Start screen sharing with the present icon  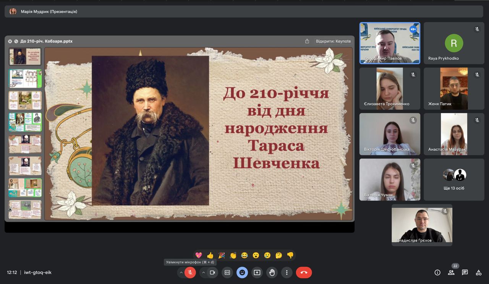click(x=257, y=273)
